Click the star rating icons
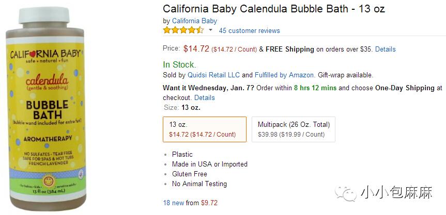The width and height of the screenshot is (446, 215). tap(183, 30)
